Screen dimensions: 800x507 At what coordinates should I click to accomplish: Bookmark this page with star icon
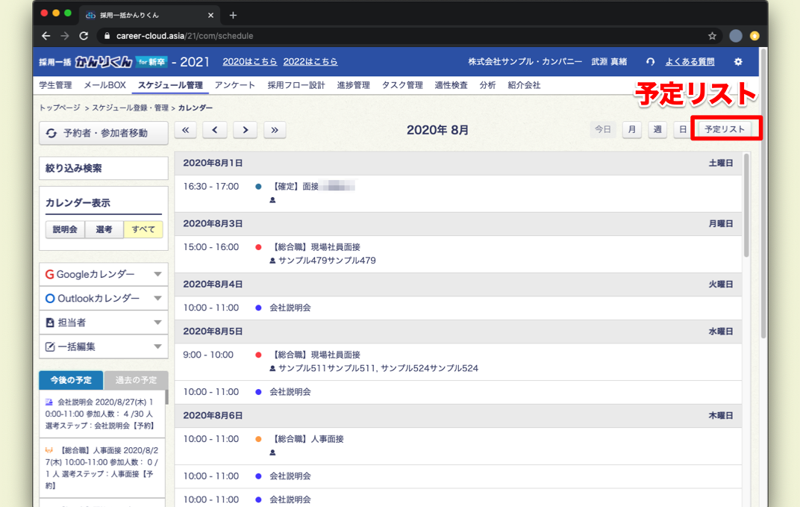(x=712, y=36)
